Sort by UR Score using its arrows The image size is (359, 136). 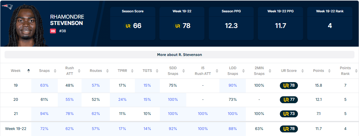(302, 71)
